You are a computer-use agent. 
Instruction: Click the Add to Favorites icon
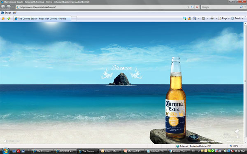click(x=9, y=18)
